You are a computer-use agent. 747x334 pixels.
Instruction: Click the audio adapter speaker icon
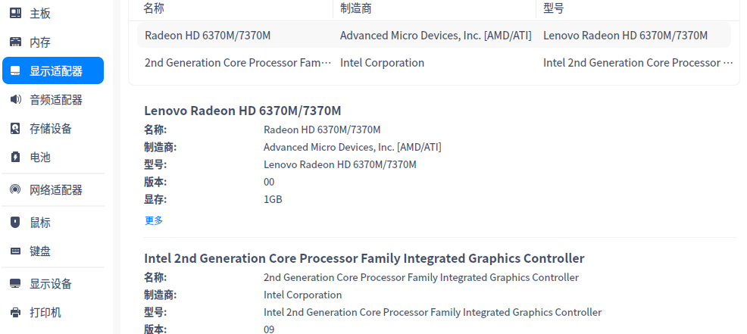point(15,99)
